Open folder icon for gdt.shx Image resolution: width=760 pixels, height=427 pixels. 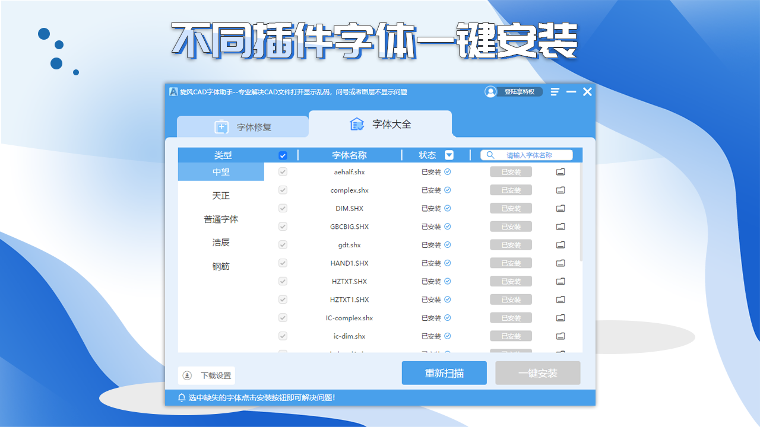point(560,245)
